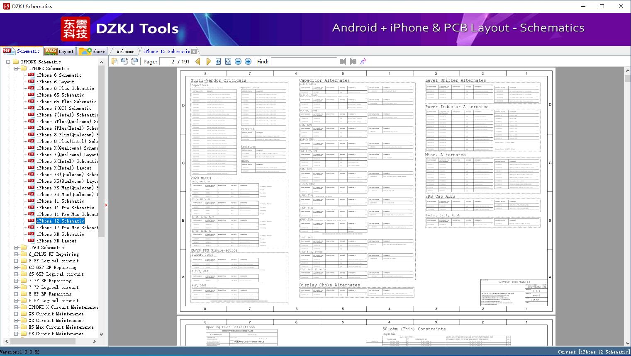This screenshot has width=631, height=356.
Task: Open iPhone 6 Layout from the tree
Action: coord(55,82)
